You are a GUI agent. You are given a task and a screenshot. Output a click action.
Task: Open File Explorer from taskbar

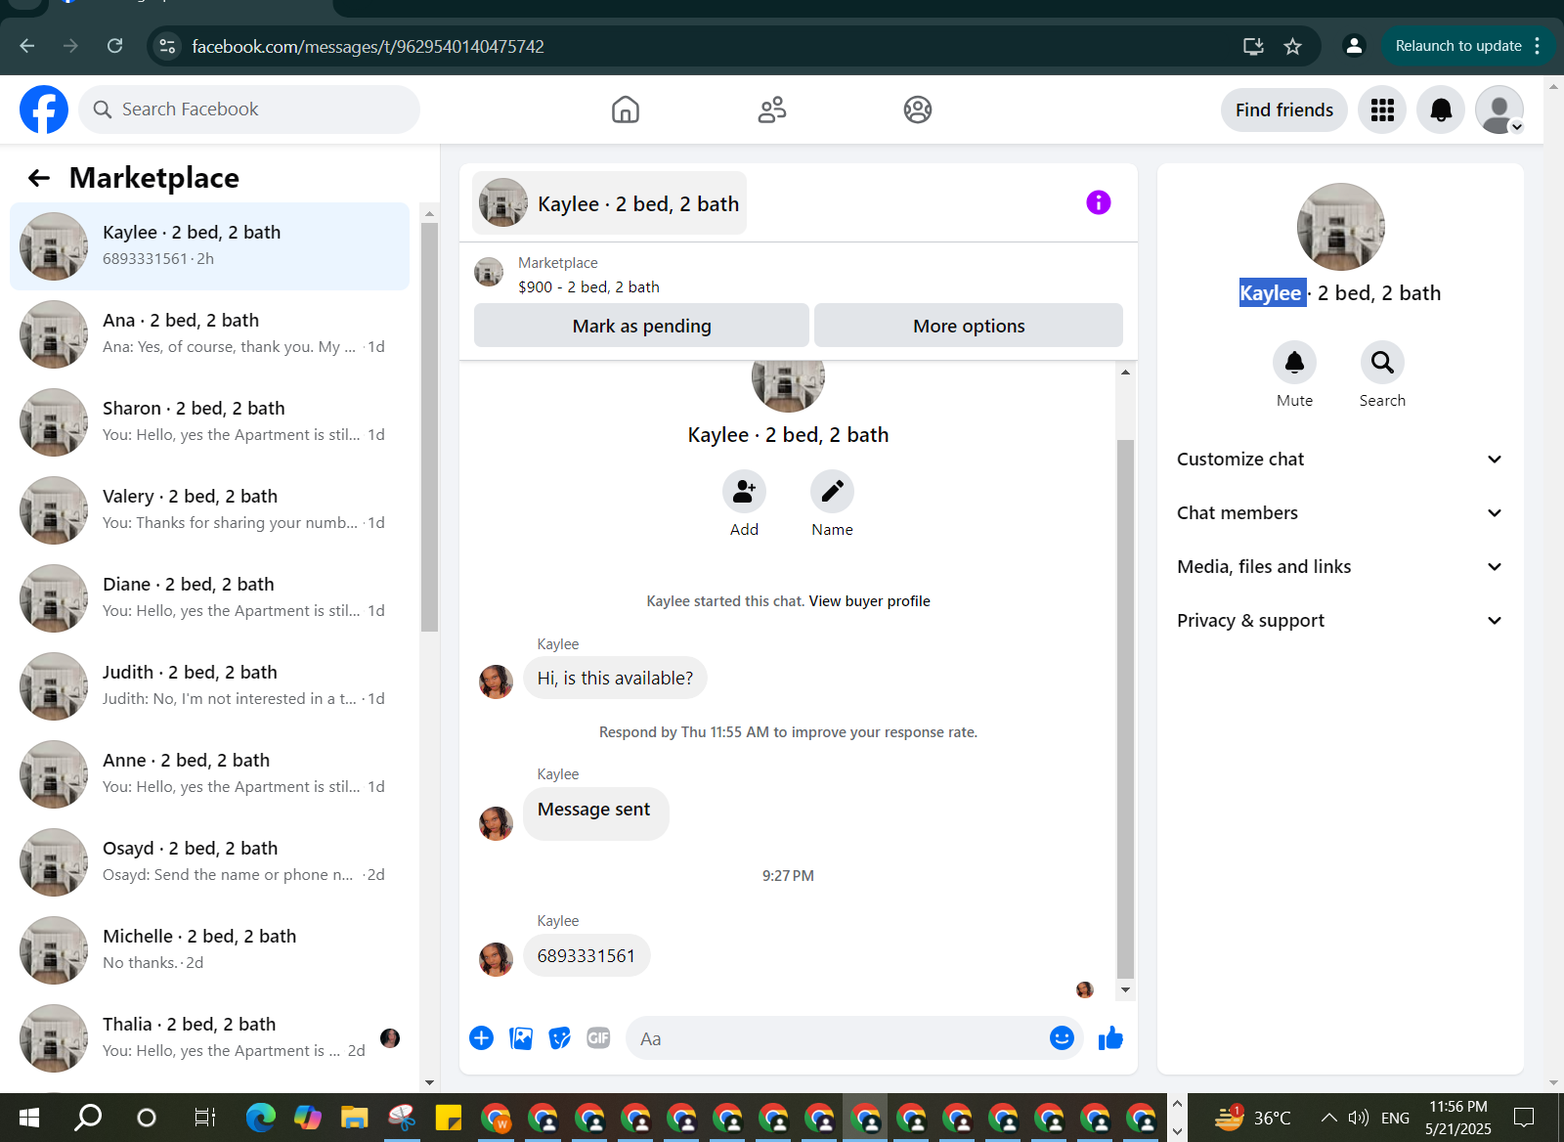tap(354, 1118)
